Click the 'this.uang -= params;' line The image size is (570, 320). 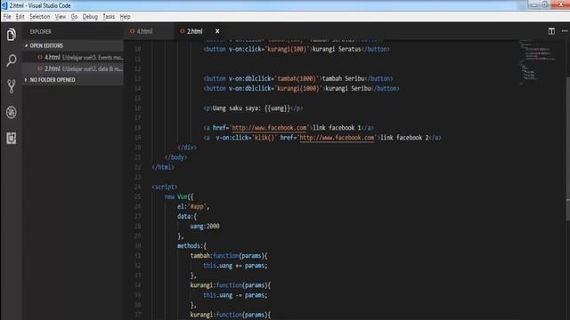[x=235, y=295]
